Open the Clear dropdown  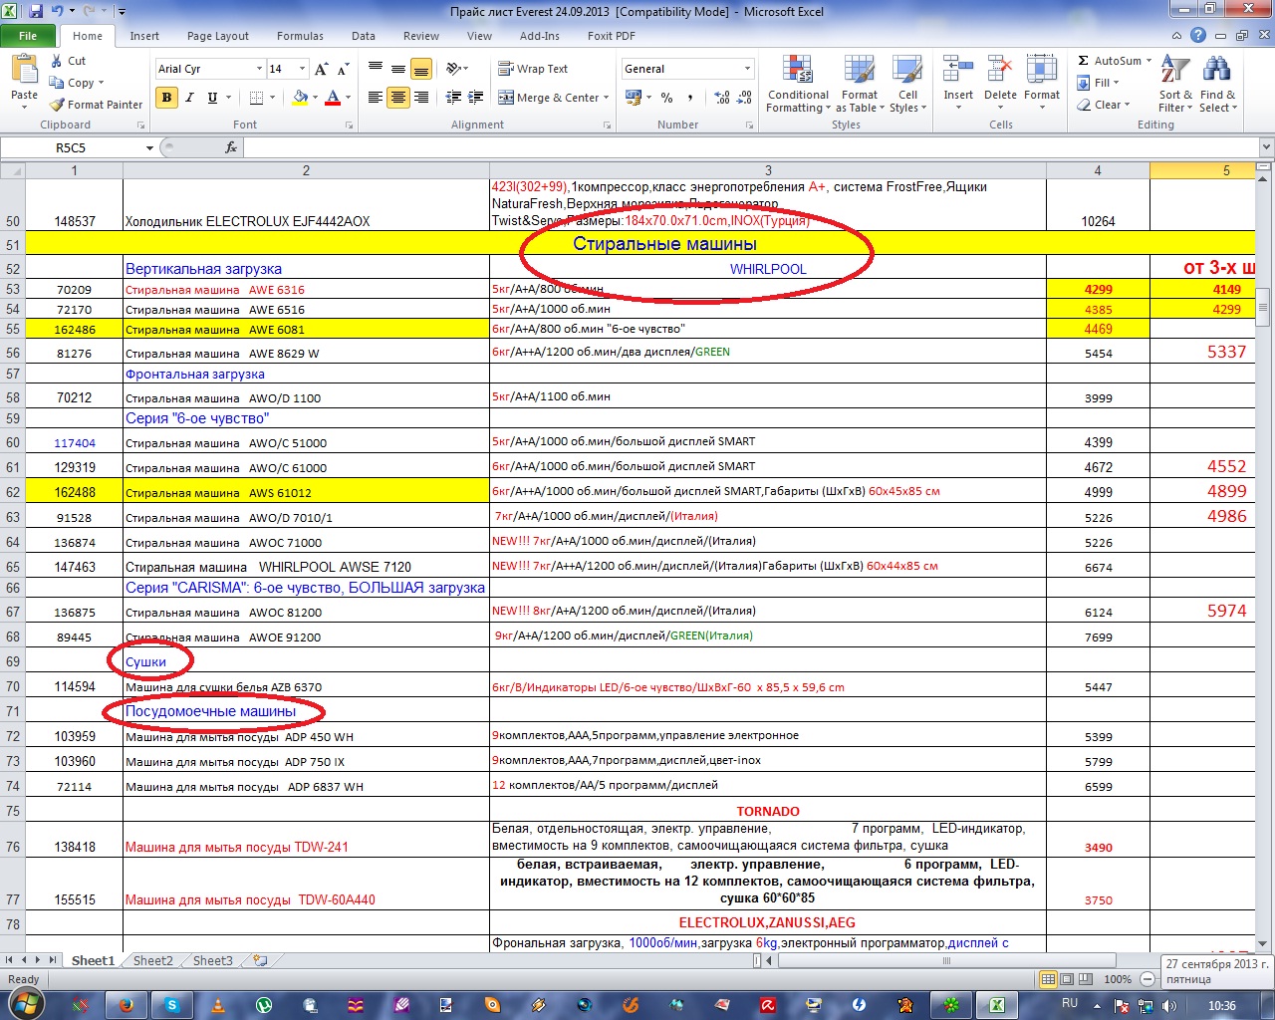(1104, 105)
